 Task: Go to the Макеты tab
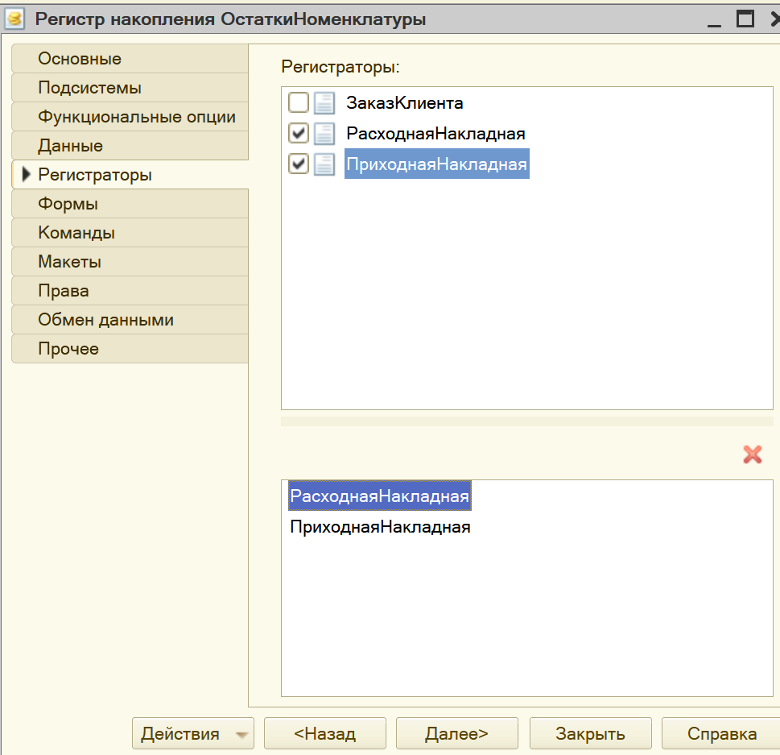click(x=130, y=261)
